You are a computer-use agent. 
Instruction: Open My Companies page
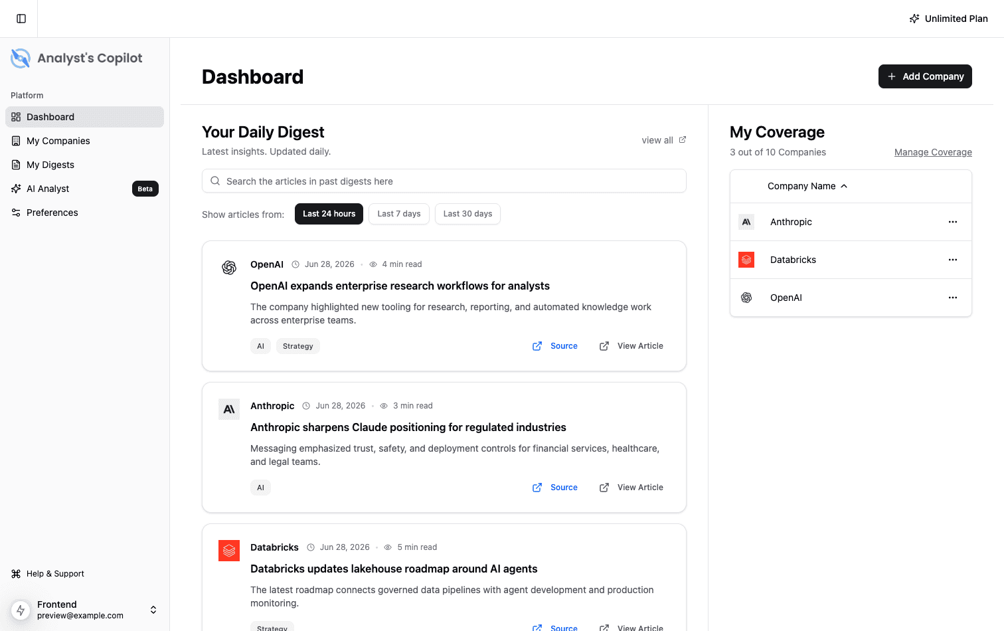(84, 141)
